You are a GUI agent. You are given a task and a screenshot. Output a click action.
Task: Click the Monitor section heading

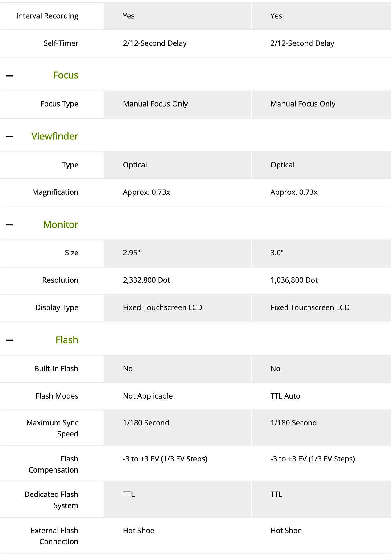61,224
